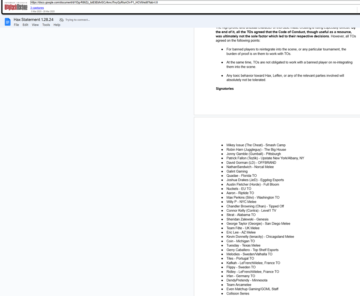Click NathanSandwich - Norcal Melee
Viewport: 360px width, 296px height.
pos(250,167)
